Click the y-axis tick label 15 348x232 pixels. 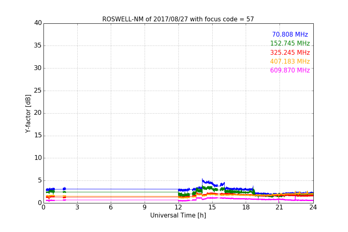(38, 135)
